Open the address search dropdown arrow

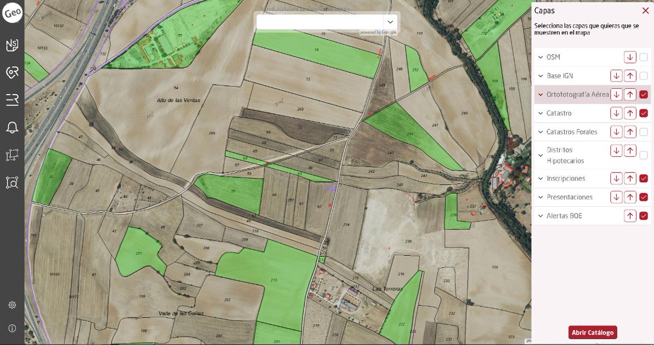tap(390, 21)
